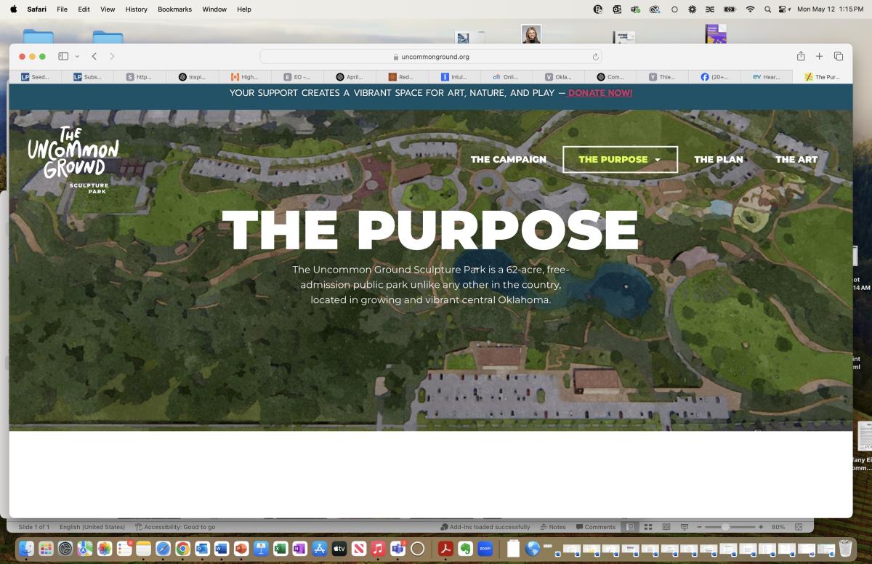Switch to PowerPoint in the Dock
Viewport: 872px width, 564px height.
pyautogui.click(x=241, y=549)
